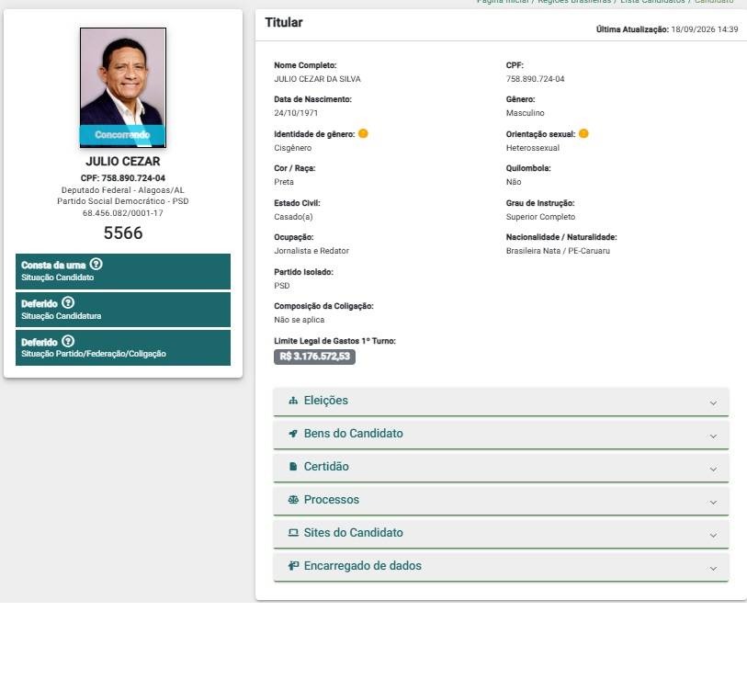The height and width of the screenshot is (691, 747).
Task: Click the Encarregado de dados icon
Action: (x=293, y=566)
